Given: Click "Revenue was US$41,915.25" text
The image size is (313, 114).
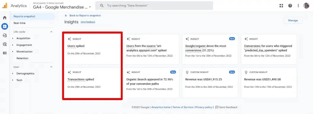Looking at the screenshot, I should pyautogui.click(x=204, y=79).
